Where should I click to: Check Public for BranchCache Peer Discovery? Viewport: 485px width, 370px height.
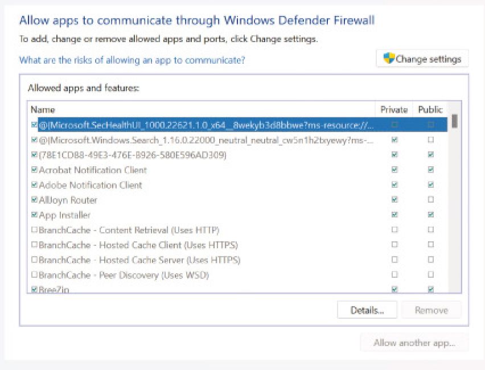pos(430,274)
